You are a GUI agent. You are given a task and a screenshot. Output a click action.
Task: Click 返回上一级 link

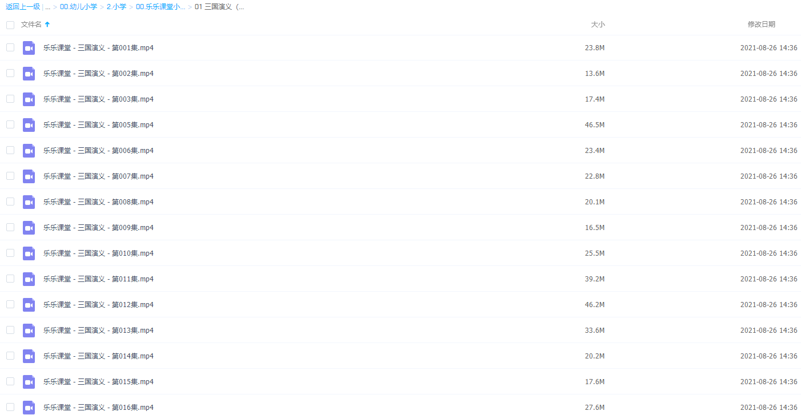[x=23, y=7]
